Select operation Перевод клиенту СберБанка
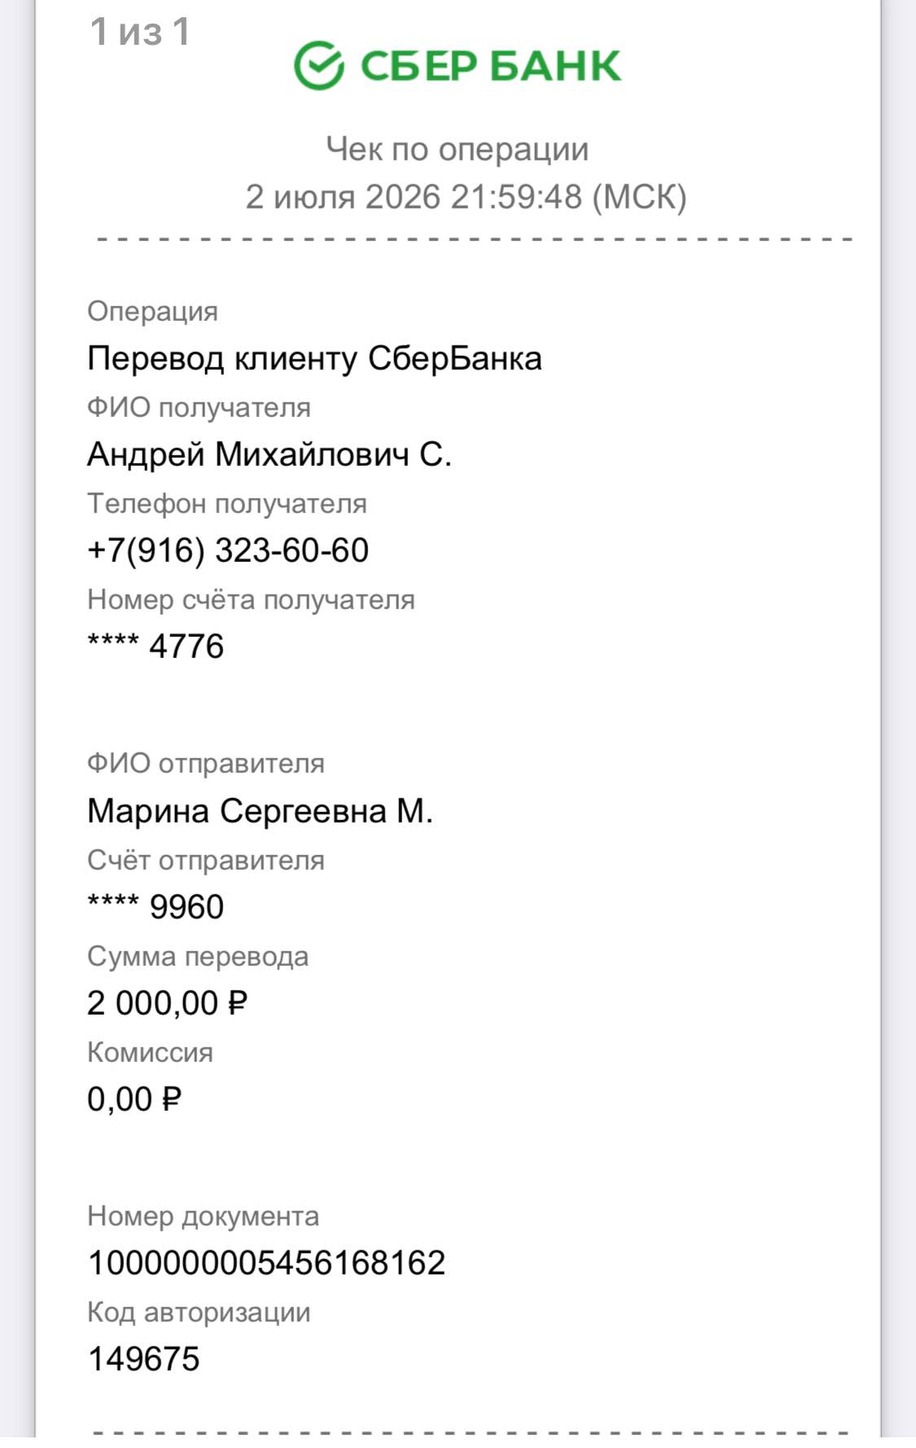 click(x=314, y=358)
